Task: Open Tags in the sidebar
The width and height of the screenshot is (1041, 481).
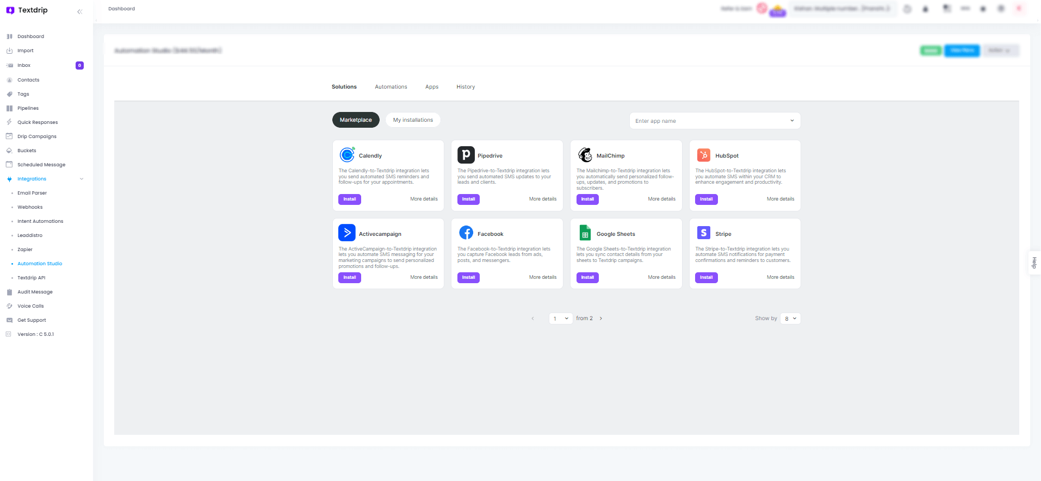Action: tap(23, 94)
